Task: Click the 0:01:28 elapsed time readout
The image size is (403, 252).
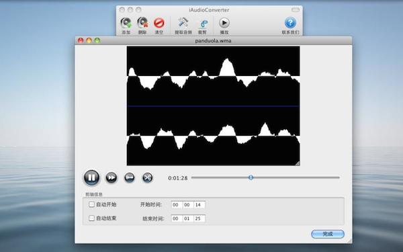Action: [177, 178]
